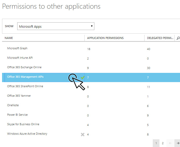Image resolution: width=180 pixels, height=147 pixels.
Task: Click delegated permissions value 9 for Power BI
Action: [x=148, y=116]
